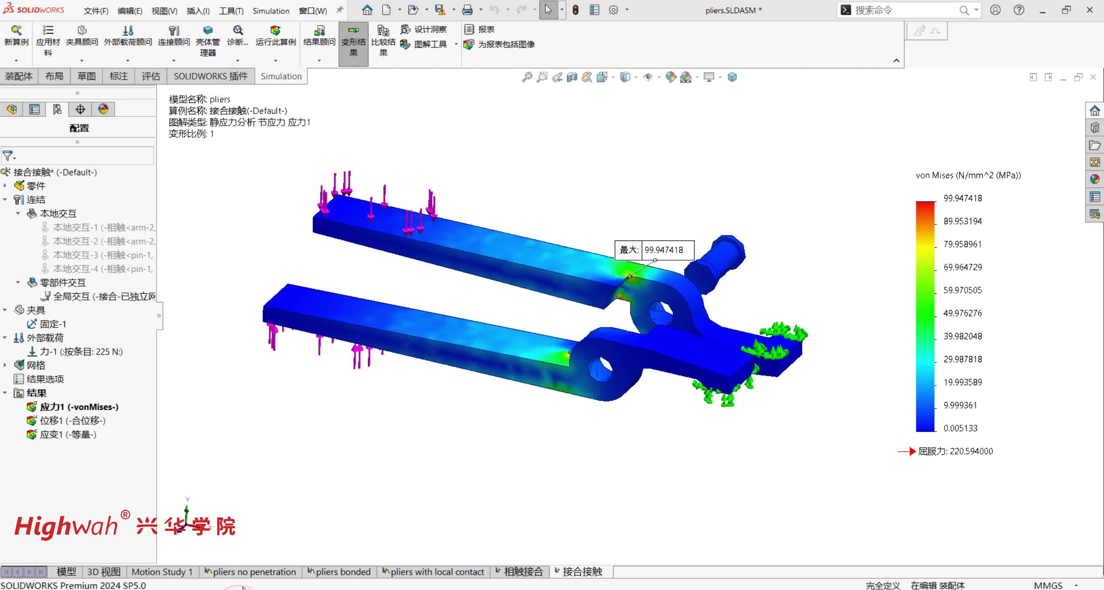The height and width of the screenshot is (590, 1104).
Task: Expand the 网格 mesh tree node
Action: click(5, 365)
